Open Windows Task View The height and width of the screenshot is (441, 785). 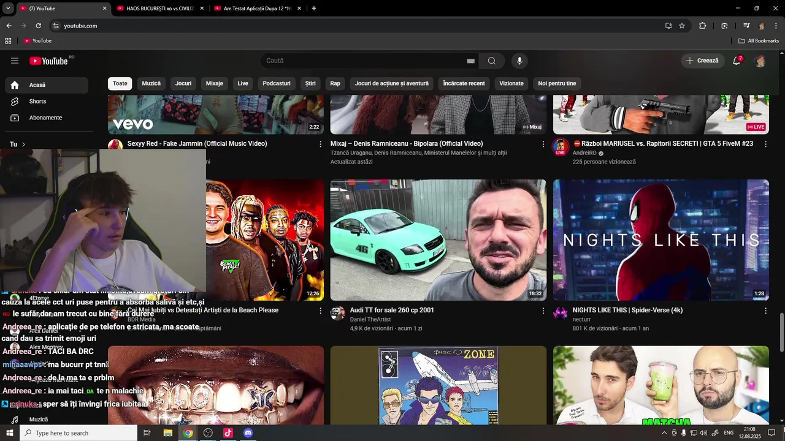(x=147, y=433)
